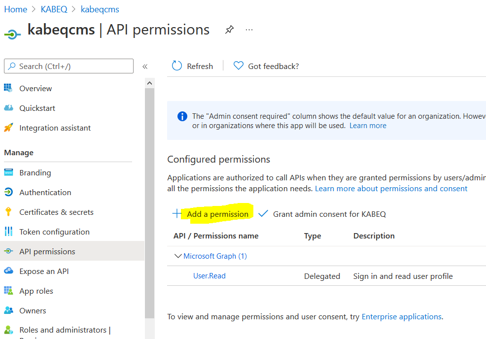The height and width of the screenshot is (339, 486).
Task: Collapse the Microsoft Graph permissions group
Action: 178,256
